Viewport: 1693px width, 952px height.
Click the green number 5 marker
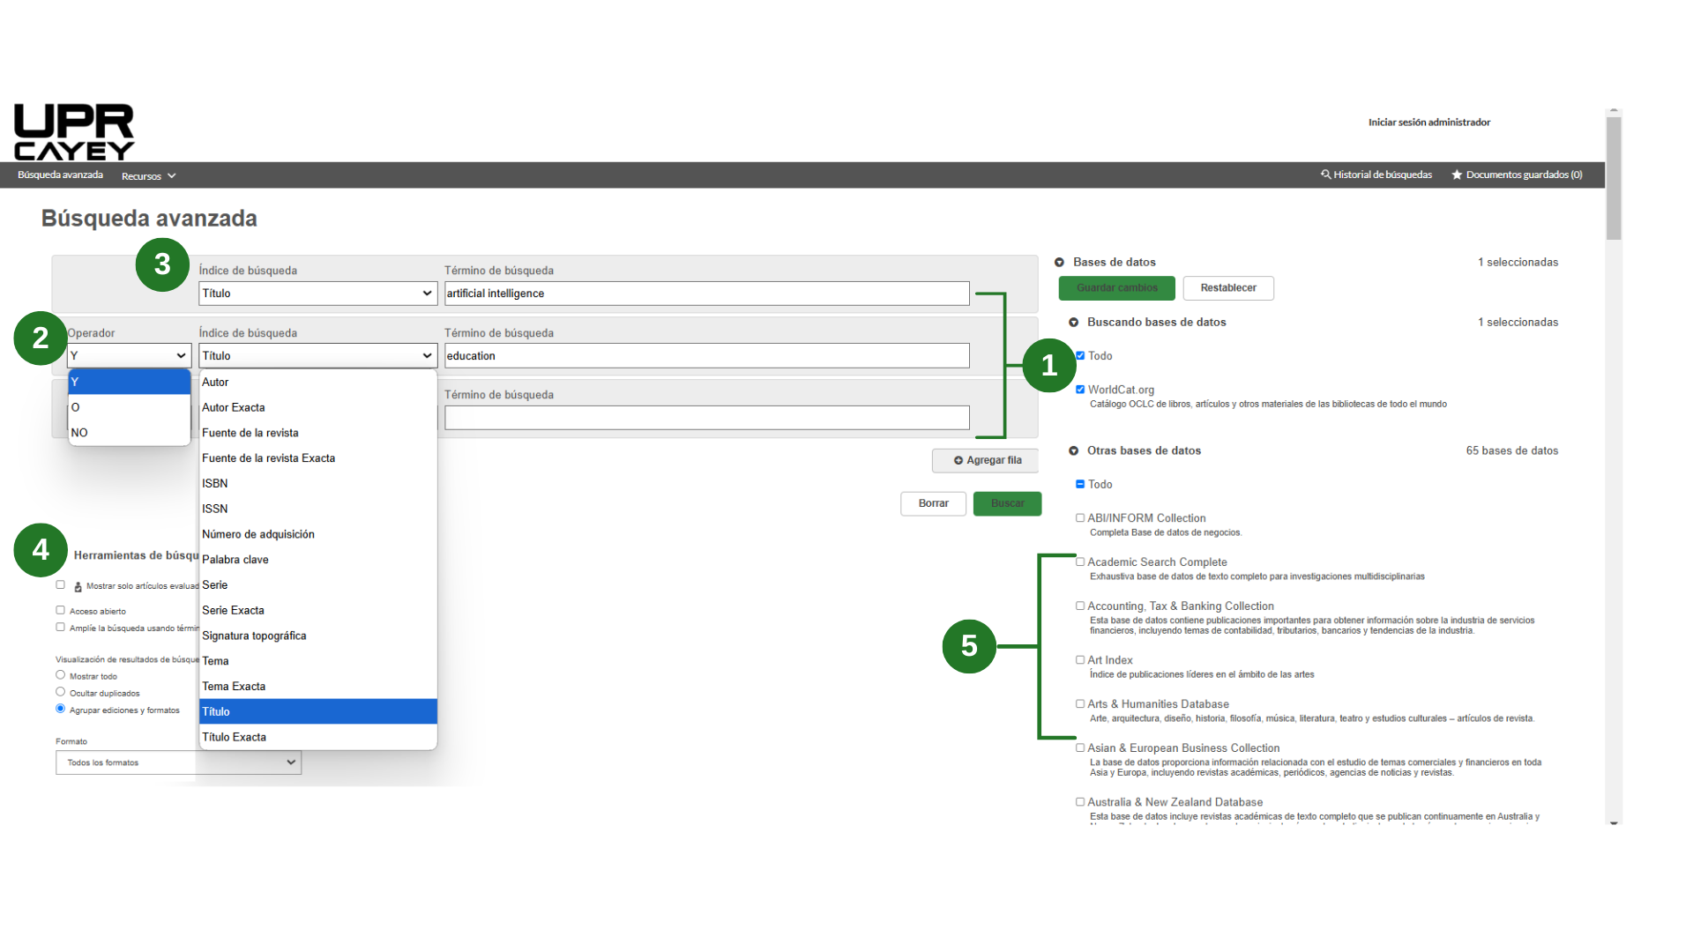point(969,646)
